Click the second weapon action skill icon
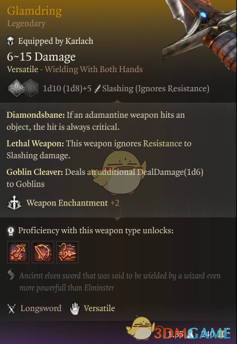 coord(43,252)
